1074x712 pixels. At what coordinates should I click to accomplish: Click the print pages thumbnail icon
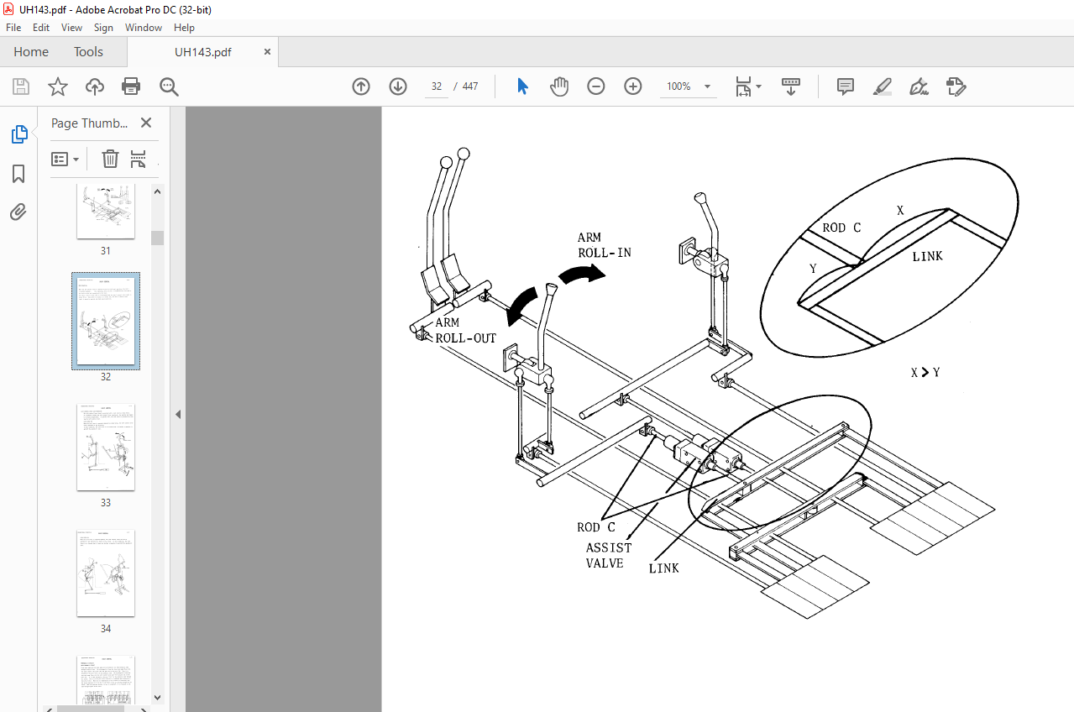[x=139, y=159]
